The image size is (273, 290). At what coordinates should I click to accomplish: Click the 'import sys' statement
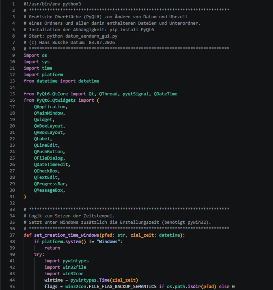tap(37, 62)
